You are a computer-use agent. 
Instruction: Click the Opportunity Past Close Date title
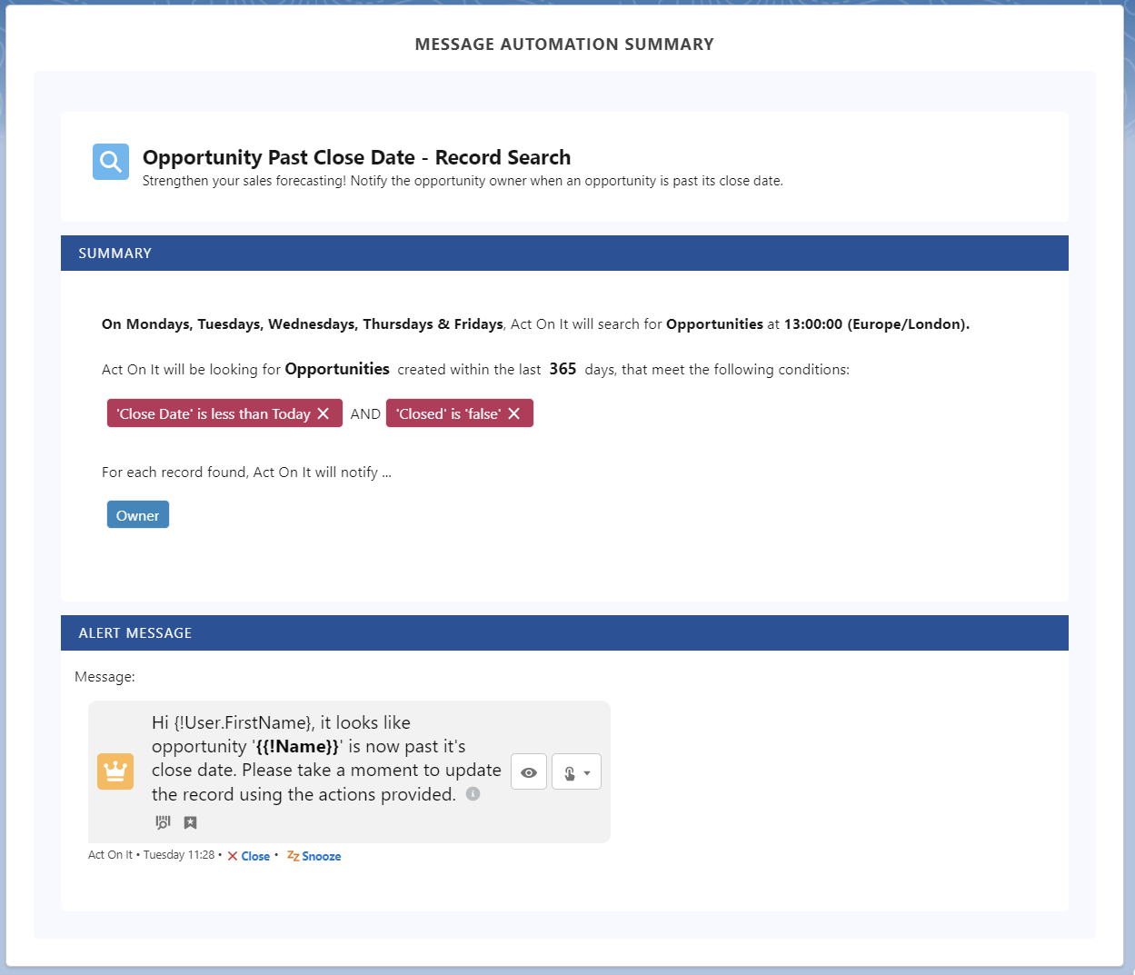click(357, 157)
